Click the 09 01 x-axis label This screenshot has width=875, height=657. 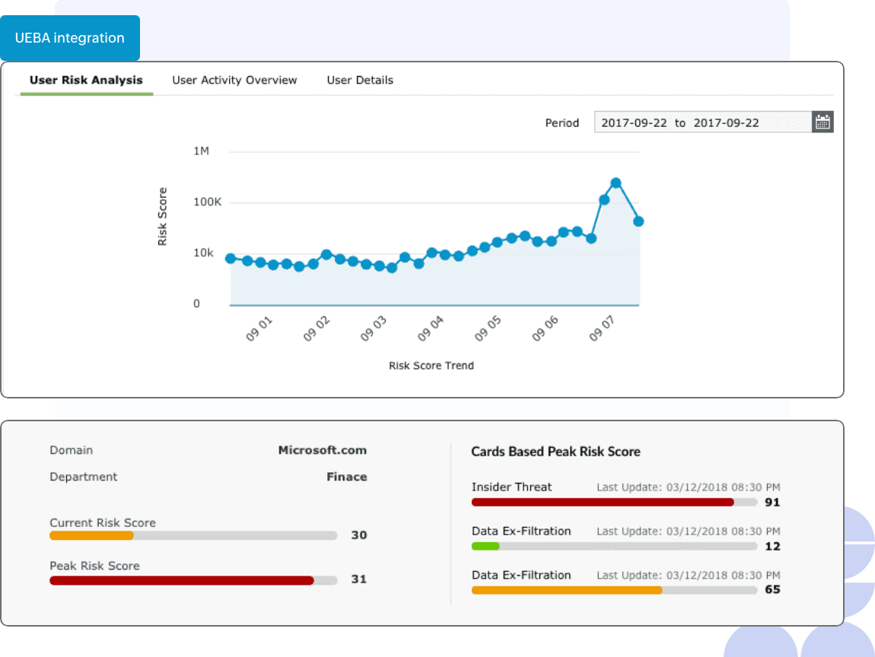pyautogui.click(x=259, y=331)
